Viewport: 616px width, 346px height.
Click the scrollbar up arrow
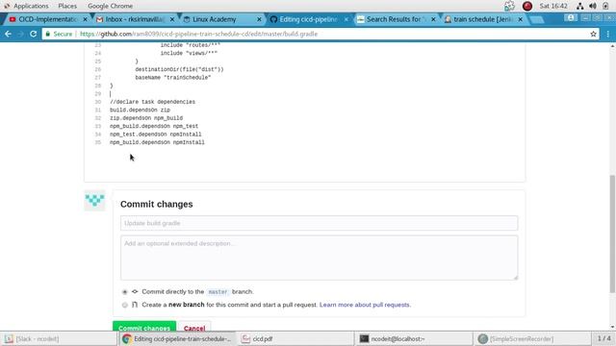[x=612, y=46]
